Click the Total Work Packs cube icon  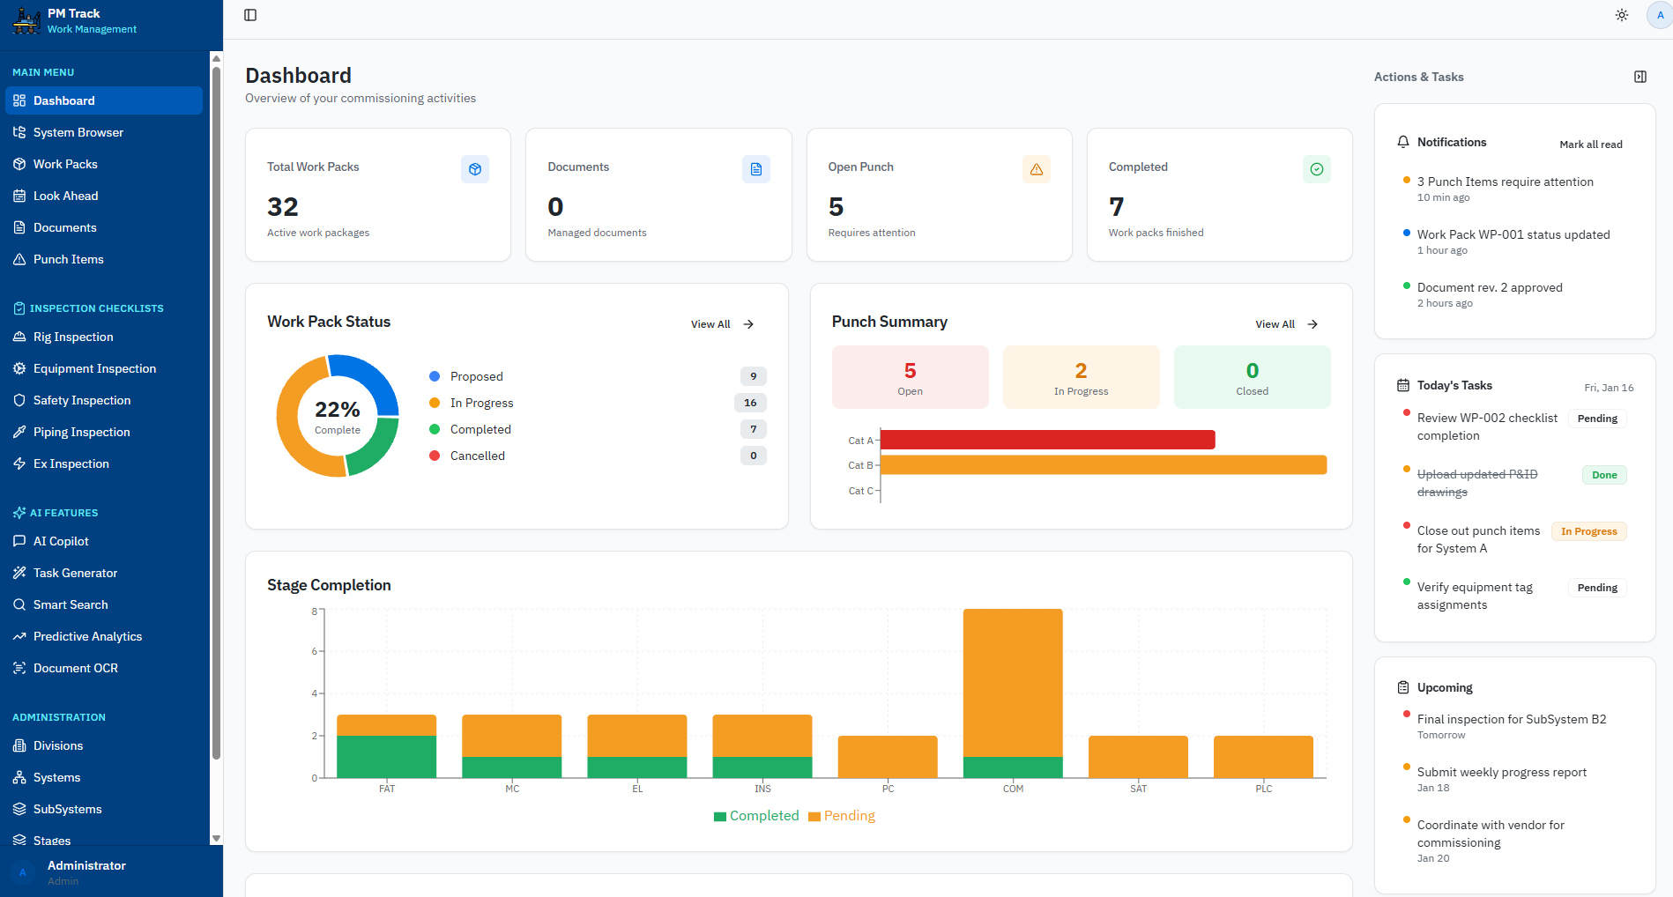(475, 169)
